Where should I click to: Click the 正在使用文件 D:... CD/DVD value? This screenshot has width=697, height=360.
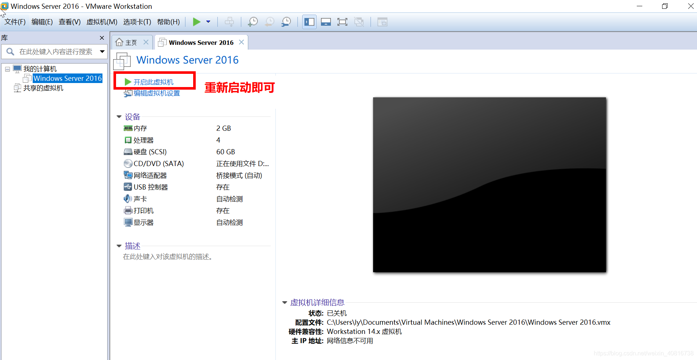(242, 164)
